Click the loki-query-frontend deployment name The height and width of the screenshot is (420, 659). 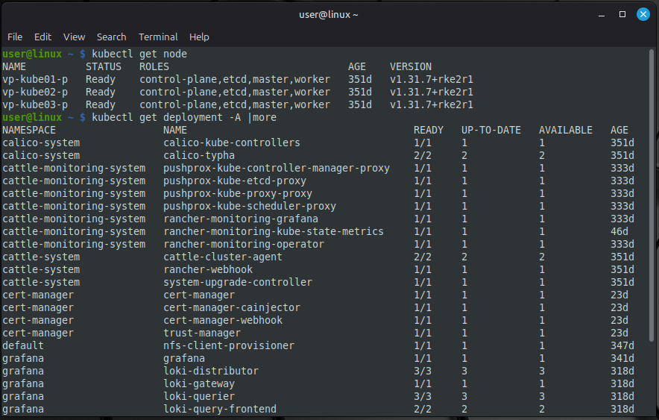pyautogui.click(x=220, y=409)
